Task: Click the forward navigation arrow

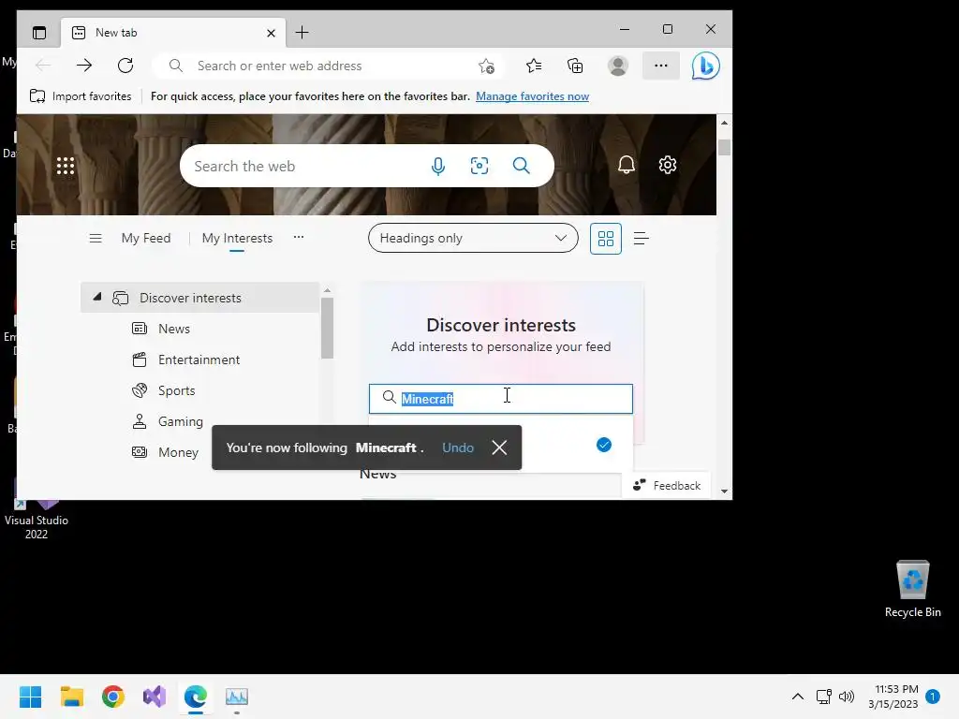Action: tap(84, 66)
